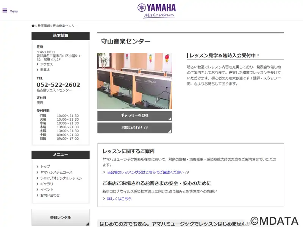Viewport: 303px width, 227px height.
Task: Open 教室情報 breadcrumb link
Action: point(44,26)
